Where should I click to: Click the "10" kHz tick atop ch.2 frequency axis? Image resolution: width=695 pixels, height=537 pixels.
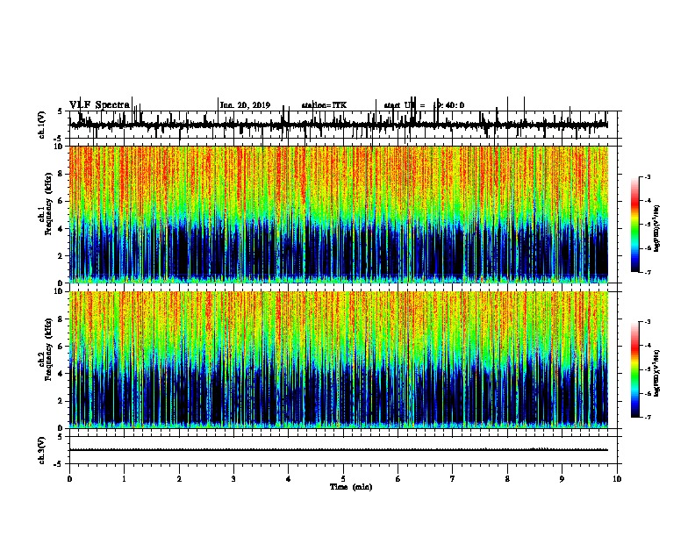pyautogui.click(x=60, y=291)
